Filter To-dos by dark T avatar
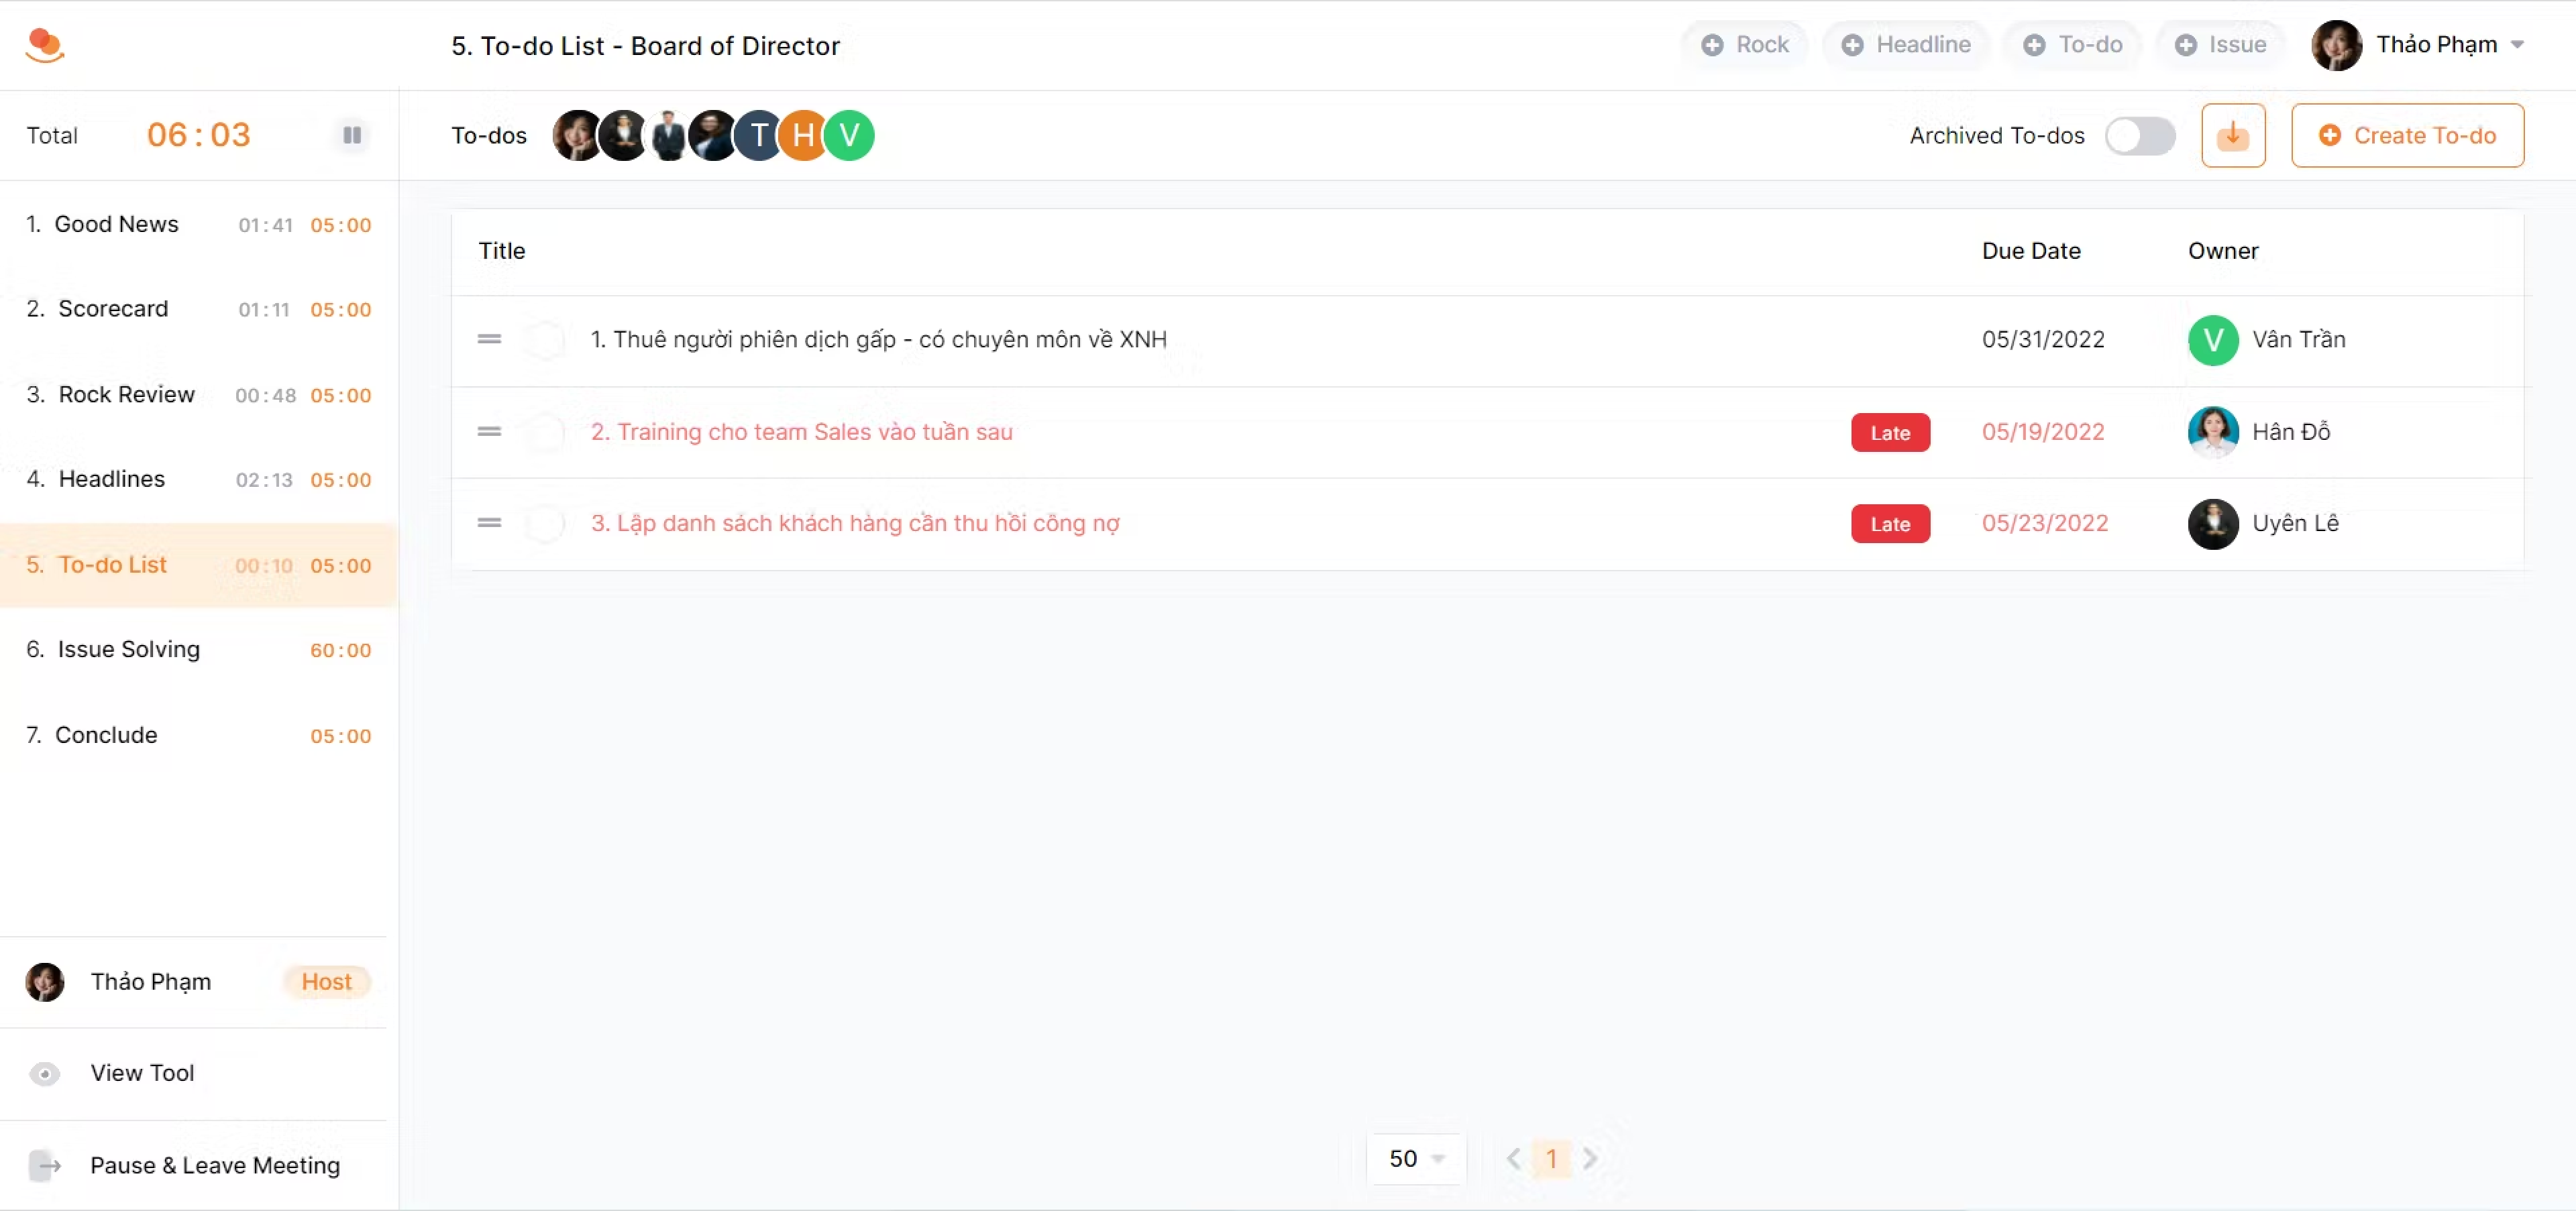2576x1211 pixels. click(759, 135)
